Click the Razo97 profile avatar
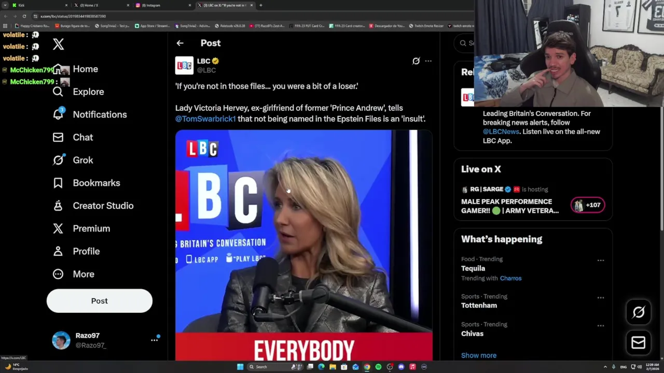Viewport: 664px width, 373px height. (61, 340)
